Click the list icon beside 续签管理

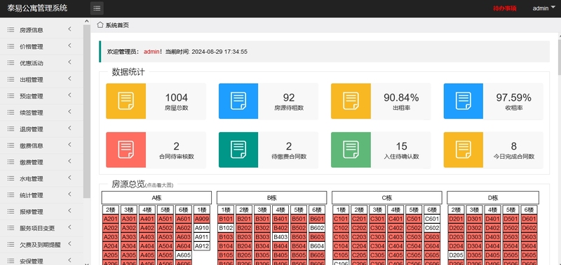coord(11,113)
